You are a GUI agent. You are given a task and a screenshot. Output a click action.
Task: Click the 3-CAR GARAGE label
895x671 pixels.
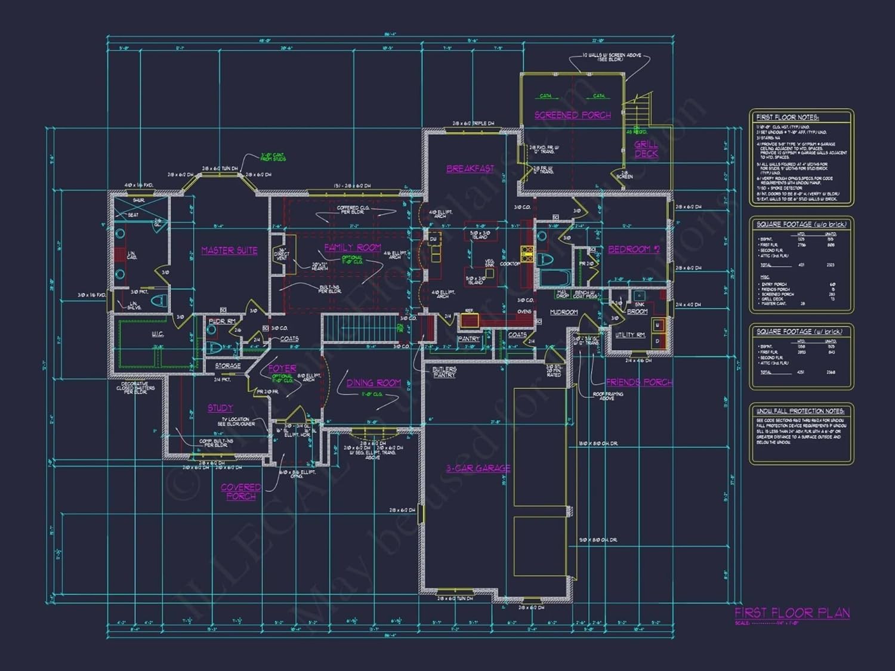click(x=478, y=469)
